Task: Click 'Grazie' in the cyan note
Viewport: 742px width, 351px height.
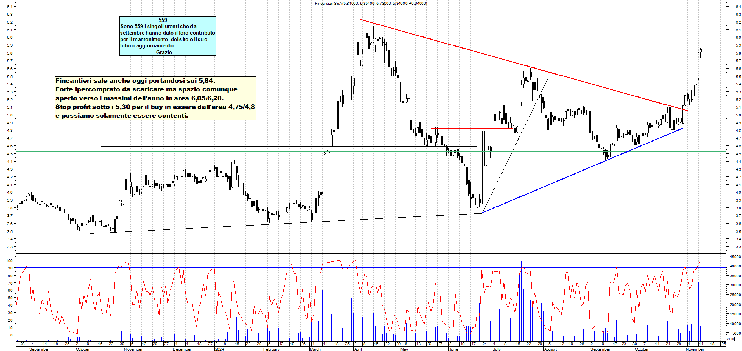Action: [x=164, y=52]
